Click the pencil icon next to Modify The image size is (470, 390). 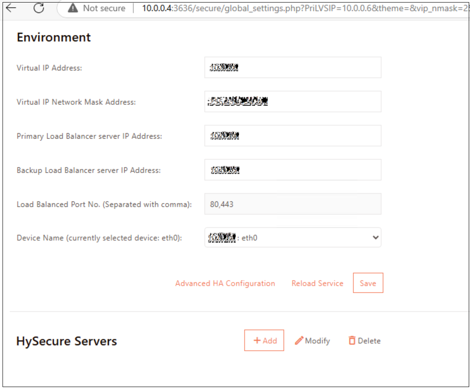(x=299, y=341)
